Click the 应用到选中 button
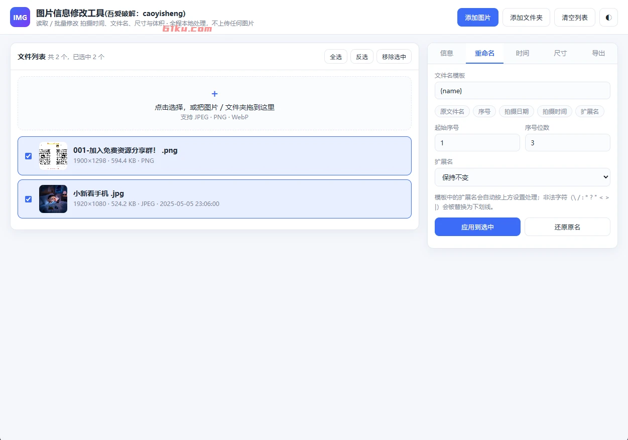 tap(477, 227)
